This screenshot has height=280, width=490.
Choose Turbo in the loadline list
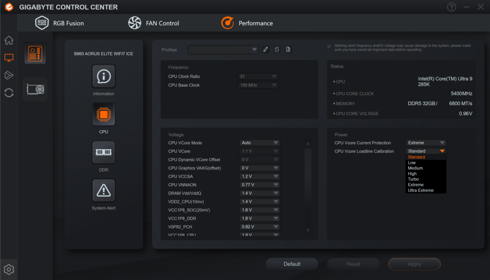426,179
